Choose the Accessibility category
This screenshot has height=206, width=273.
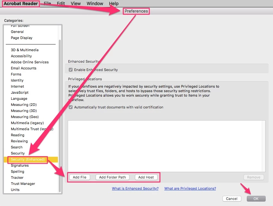click(21, 56)
